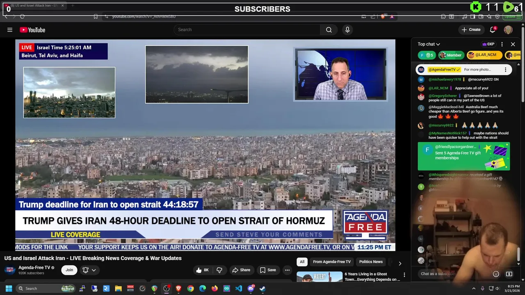The image size is (525, 295).
Task: Open Firefox from the taskbar
Action: 215,288
